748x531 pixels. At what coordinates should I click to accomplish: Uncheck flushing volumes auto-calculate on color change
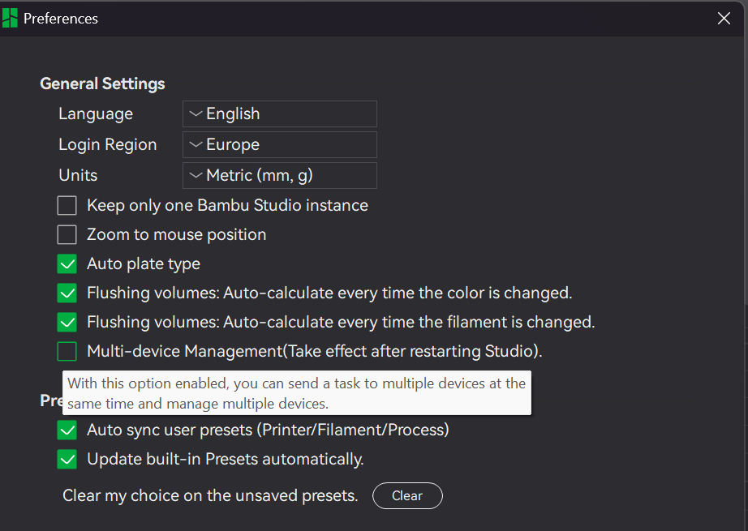[x=67, y=293]
